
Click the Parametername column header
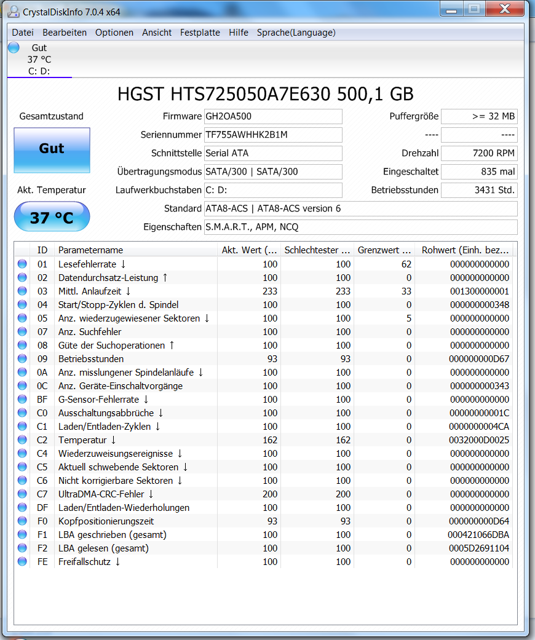pyautogui.click(x=135, y=250)
